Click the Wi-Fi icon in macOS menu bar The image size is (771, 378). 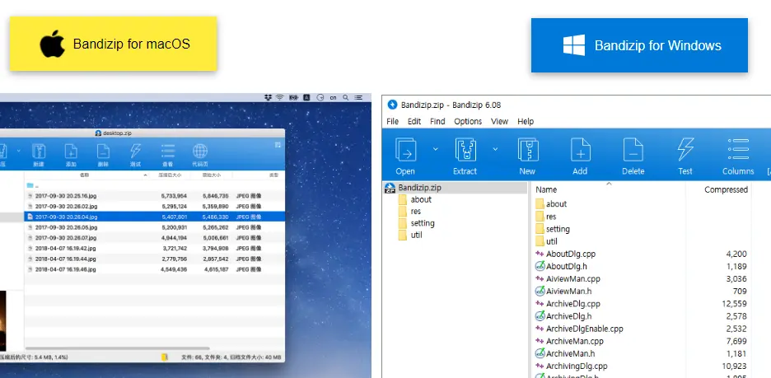point(280,97)
